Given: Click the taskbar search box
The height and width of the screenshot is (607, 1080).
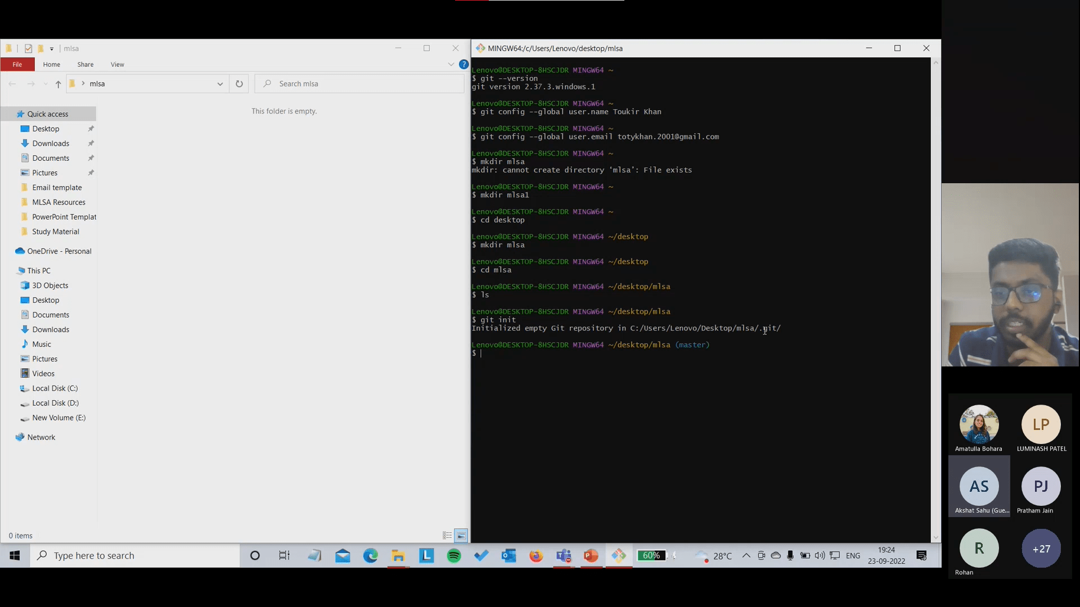Looking at the screenshot, I should coord(135,555).
